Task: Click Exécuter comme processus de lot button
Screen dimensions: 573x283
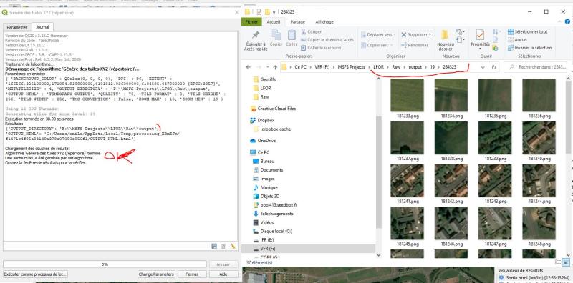Action: (x=35, y=274)
